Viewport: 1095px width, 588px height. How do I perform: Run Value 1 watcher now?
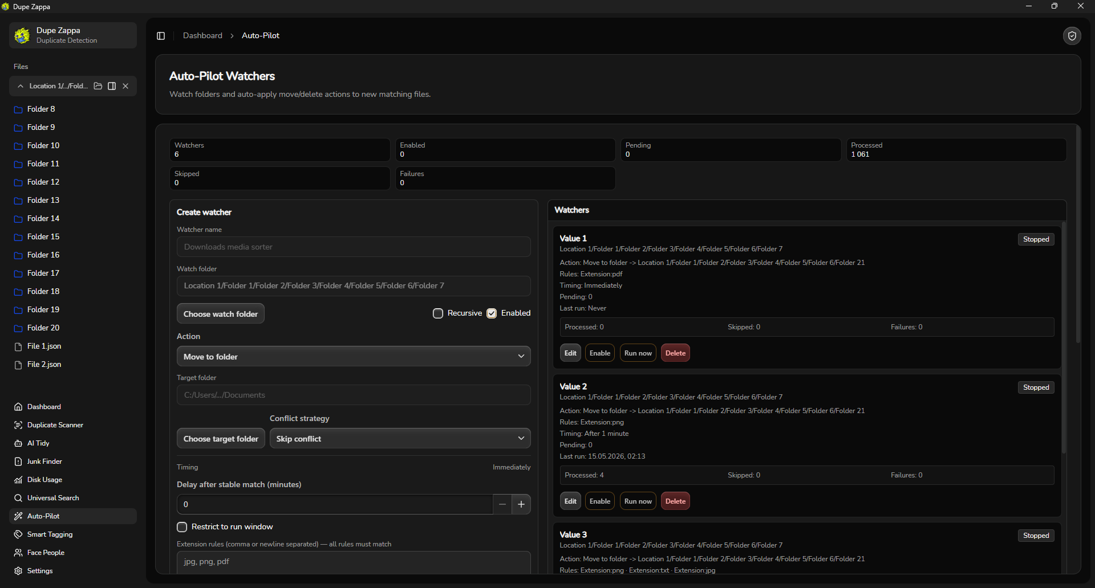coord(638,353)
